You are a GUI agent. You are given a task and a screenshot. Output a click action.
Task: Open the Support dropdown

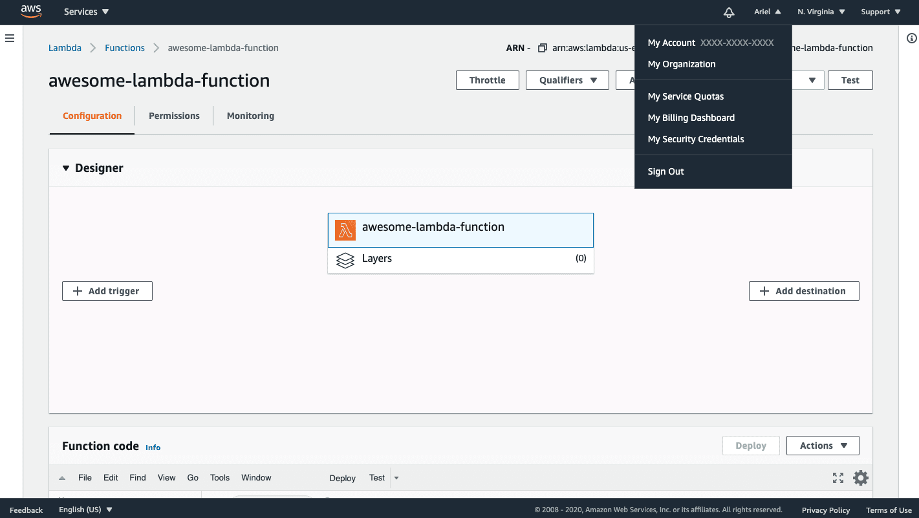tap(881, 12)
